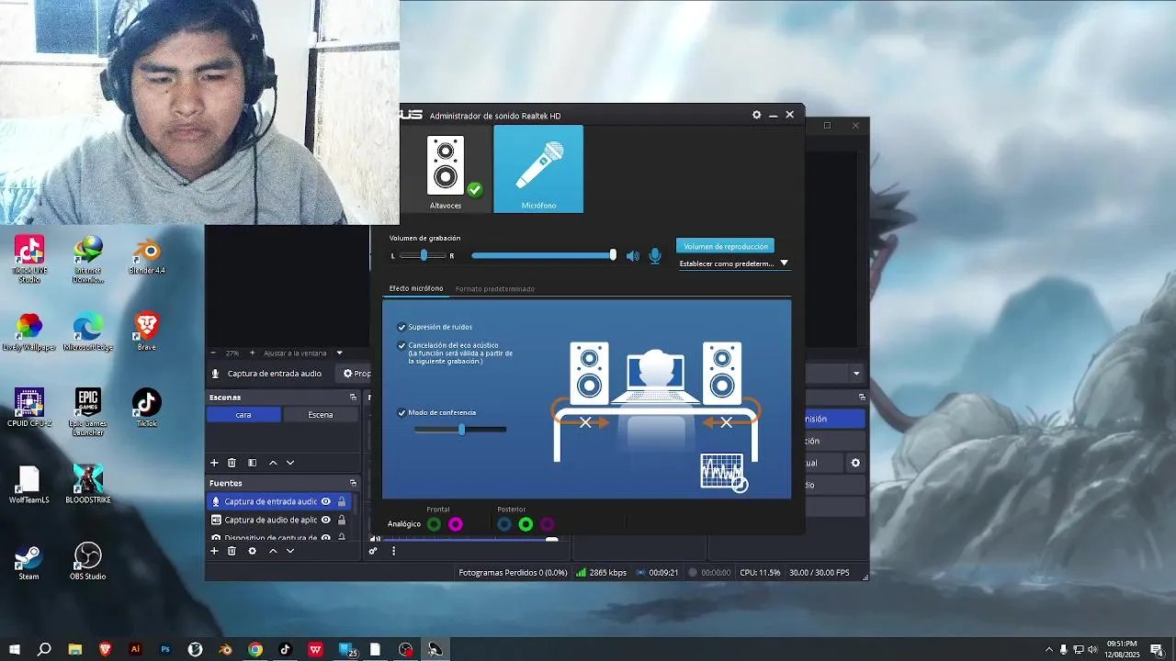Click Volumen de reproducción button
This screenshot has width=1176, height=661.
click(x=725, y=246)
